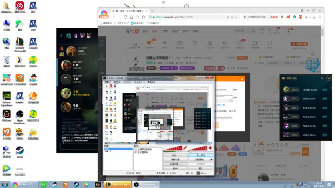Open a new browser tab
This screenshot has height=188, width=335.
[x=152, y=11]
